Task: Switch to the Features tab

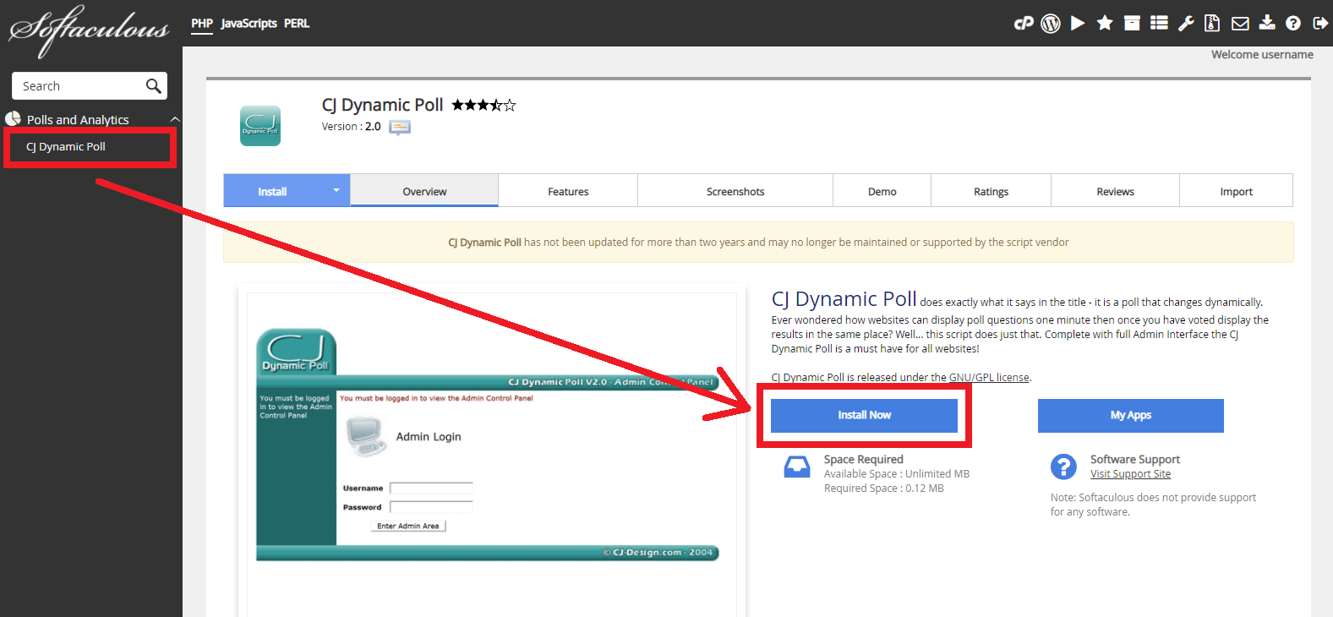Action: [568, 192]
